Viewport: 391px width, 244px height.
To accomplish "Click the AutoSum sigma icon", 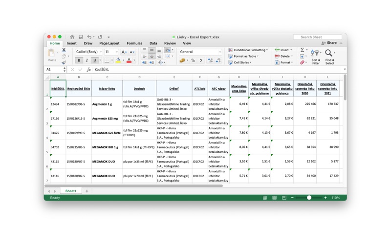I will pyautogui.click(x=302, y=50).
